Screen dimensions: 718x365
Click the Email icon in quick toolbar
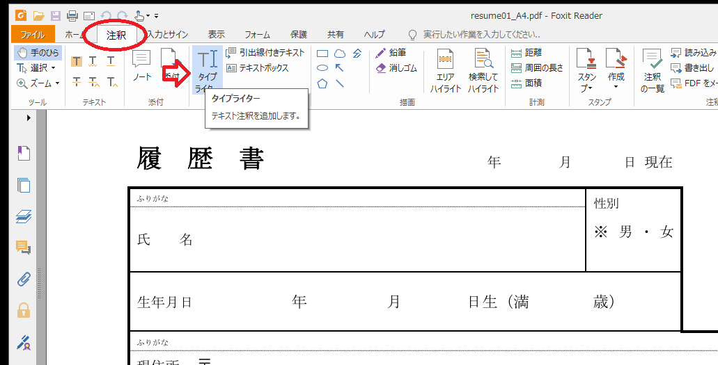[89, 16]
